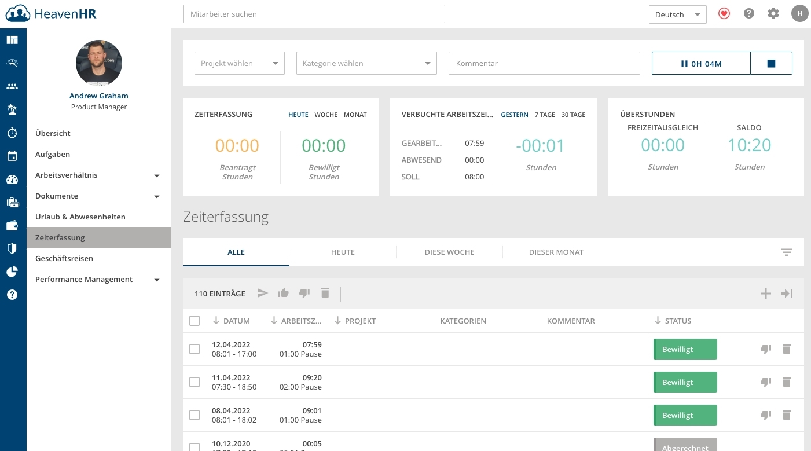Screen dimensions: 811x451
Task: Select MONAT in the Zeiterfassung card
Action: click(x=355, y=115)
